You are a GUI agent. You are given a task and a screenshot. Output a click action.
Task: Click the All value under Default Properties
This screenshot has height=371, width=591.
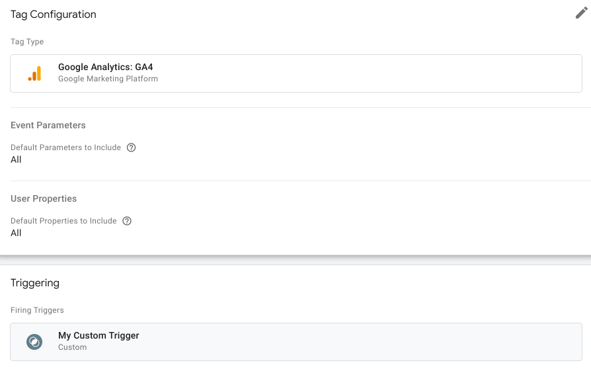(16, 233)
